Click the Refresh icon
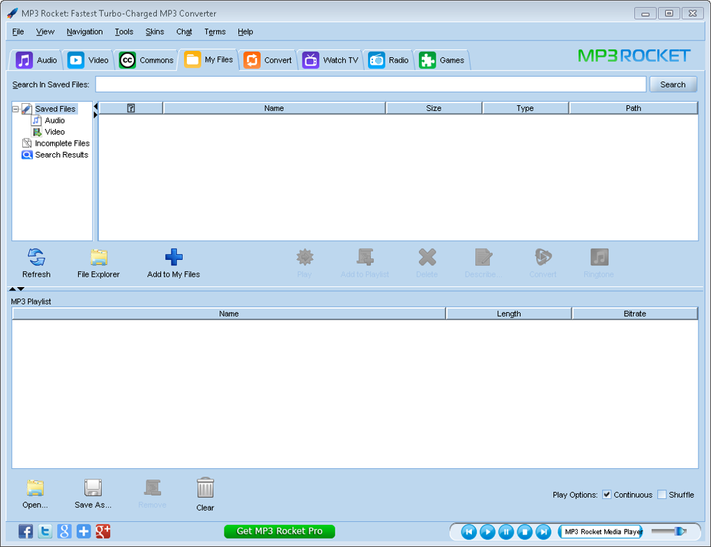Viewport: 711px width, 547px height. click(x=36, y=257)
